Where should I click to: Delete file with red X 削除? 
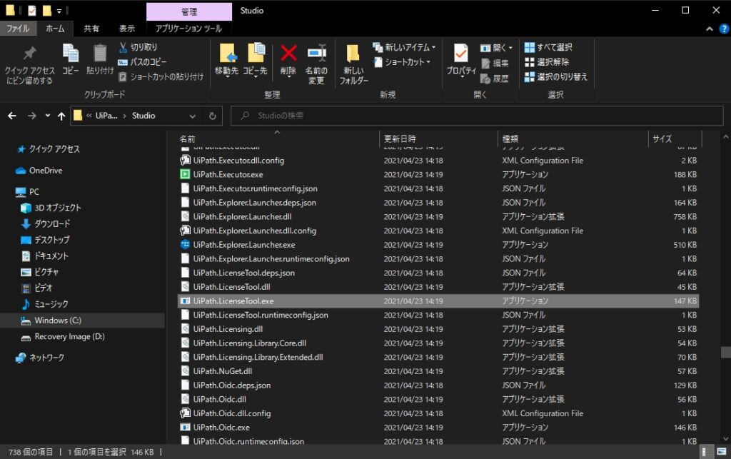click(288, 61)
